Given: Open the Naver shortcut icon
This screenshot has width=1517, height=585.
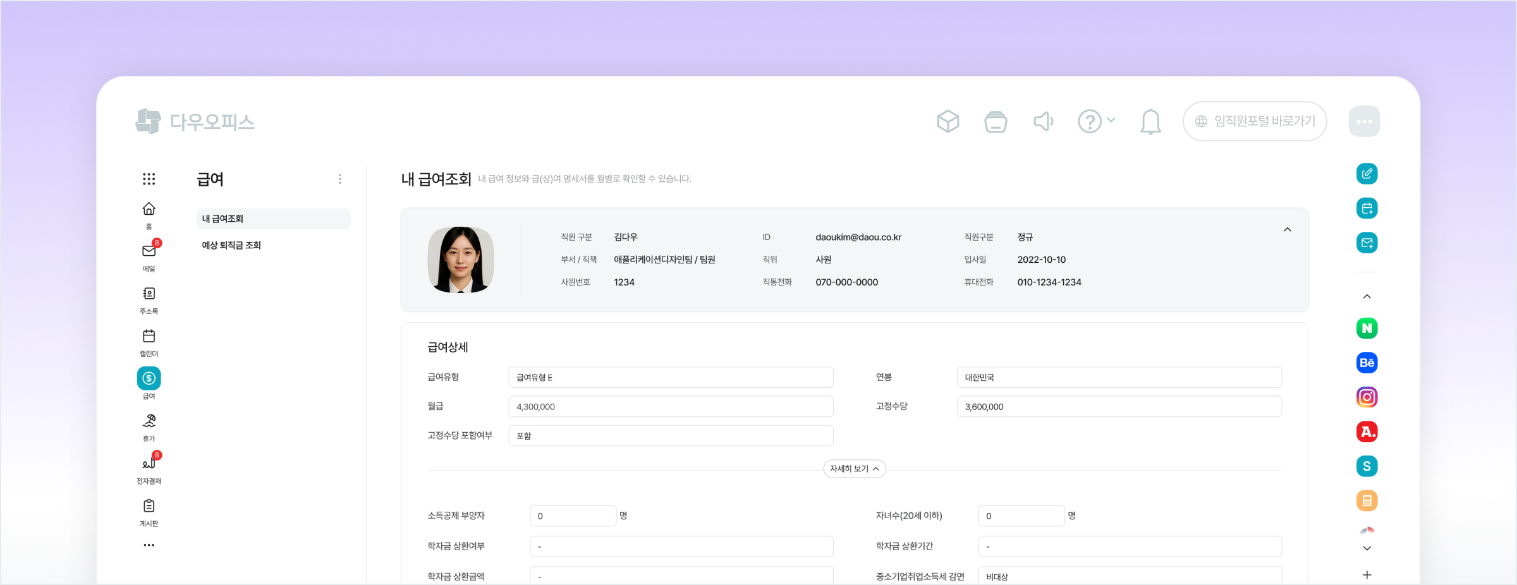Looking at the screenshot, I should tap(1367, 328).
